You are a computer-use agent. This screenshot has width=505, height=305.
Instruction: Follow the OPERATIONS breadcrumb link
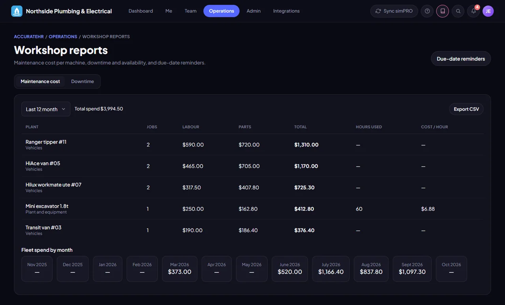[63, 37]
